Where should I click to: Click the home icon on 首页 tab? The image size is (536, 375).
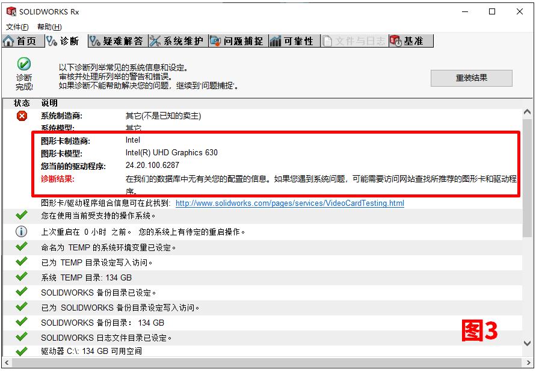(8, 41)
